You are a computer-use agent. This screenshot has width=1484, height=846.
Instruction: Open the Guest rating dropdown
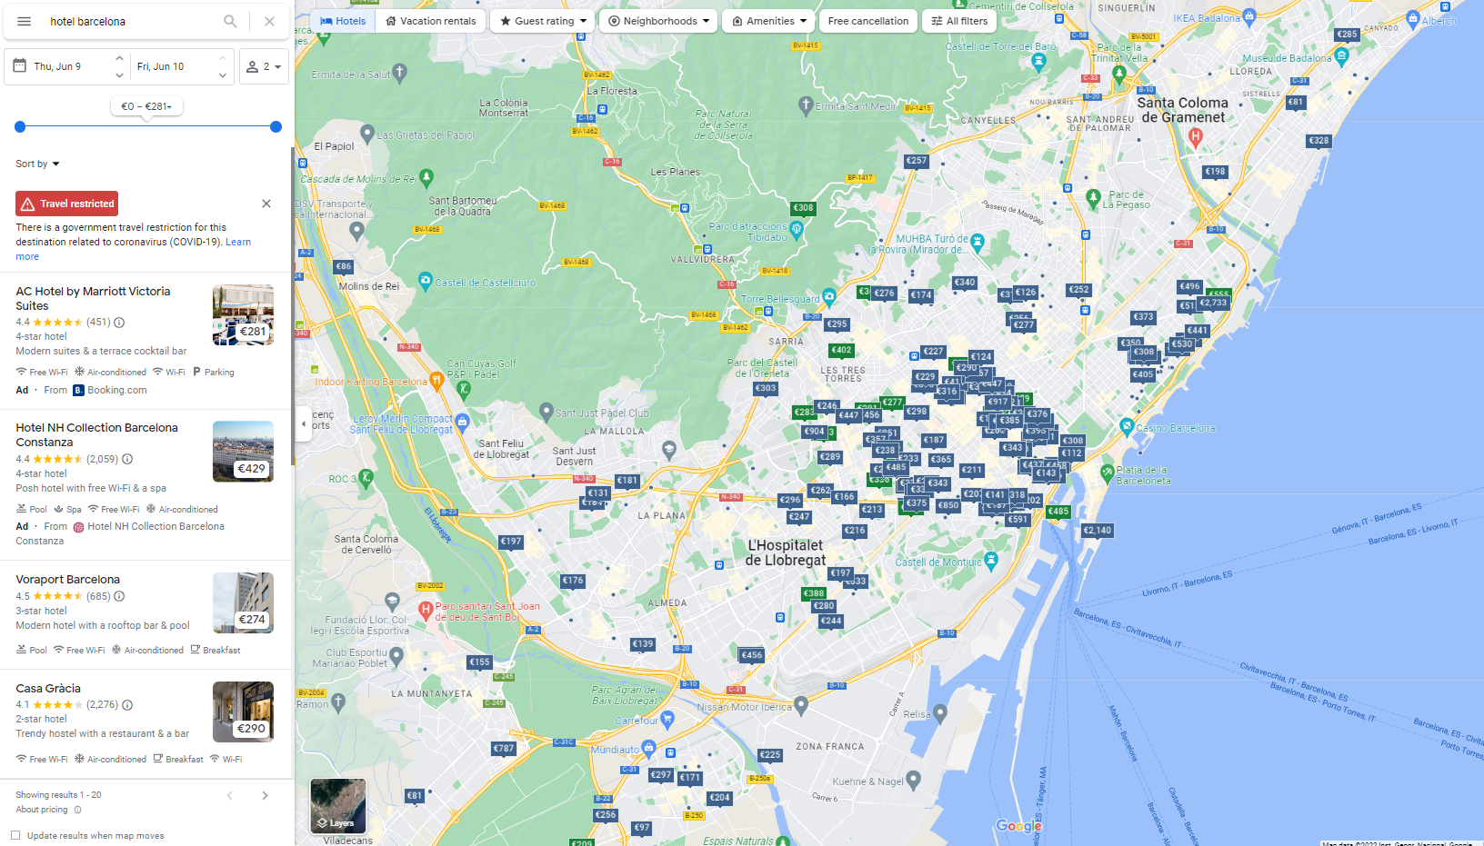pos(542,20)
